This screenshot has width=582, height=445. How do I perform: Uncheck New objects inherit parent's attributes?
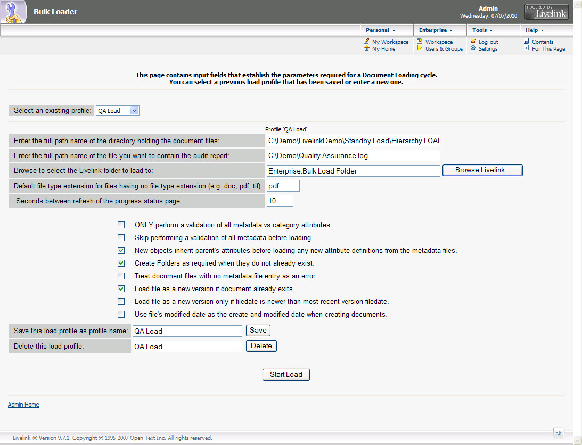[x=121, y=251]
